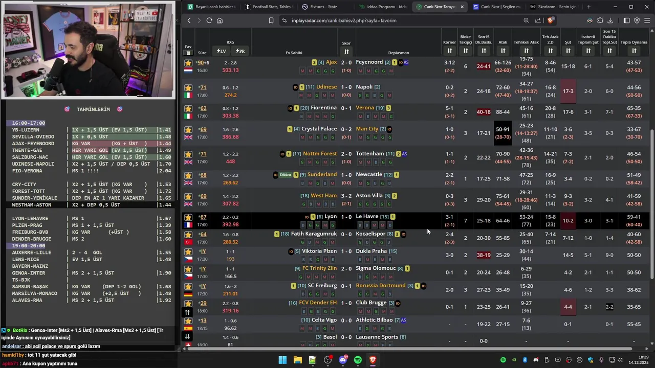The height and width of the screenshot is (368, 655).
Task: Sort by Korner column arrows
Action: point(449,51)
